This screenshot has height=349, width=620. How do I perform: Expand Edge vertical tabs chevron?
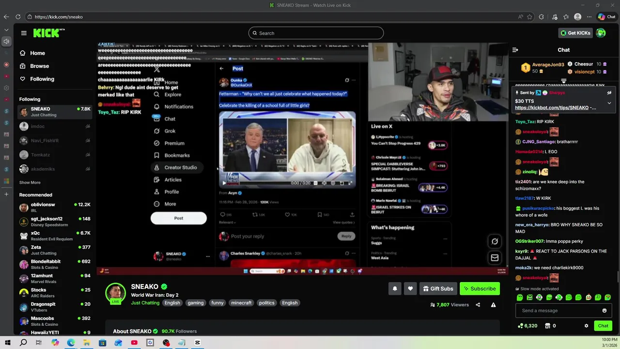[6, 30]
